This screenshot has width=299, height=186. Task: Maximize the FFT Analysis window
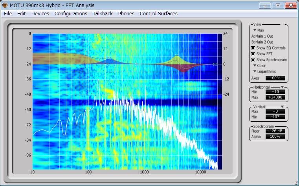coord(278,5)
